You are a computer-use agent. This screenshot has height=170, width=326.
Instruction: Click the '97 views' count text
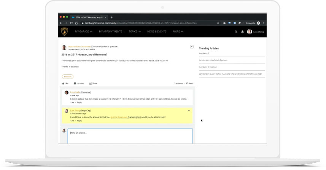[189, 83]
